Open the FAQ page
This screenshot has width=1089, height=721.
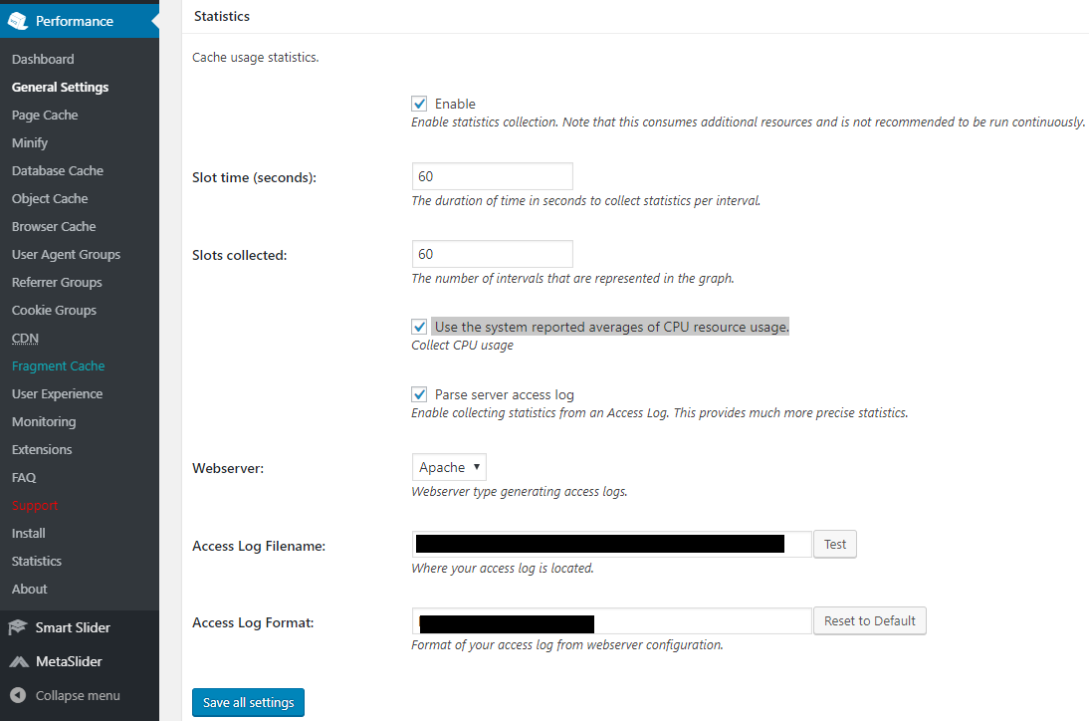[24, 477]
